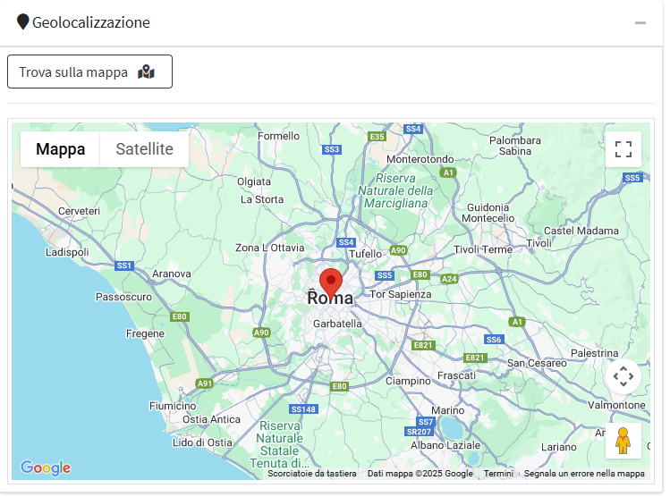This screenshot has height=497, width=670.
Task: Click the Fiumicino label on map
Action: point(173,406)
